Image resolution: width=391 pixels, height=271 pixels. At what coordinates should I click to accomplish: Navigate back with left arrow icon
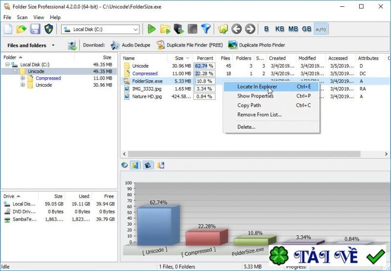237,29
